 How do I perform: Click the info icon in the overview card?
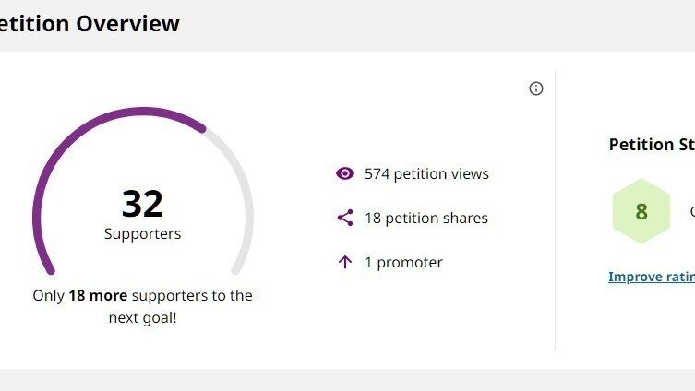point(536,89)
